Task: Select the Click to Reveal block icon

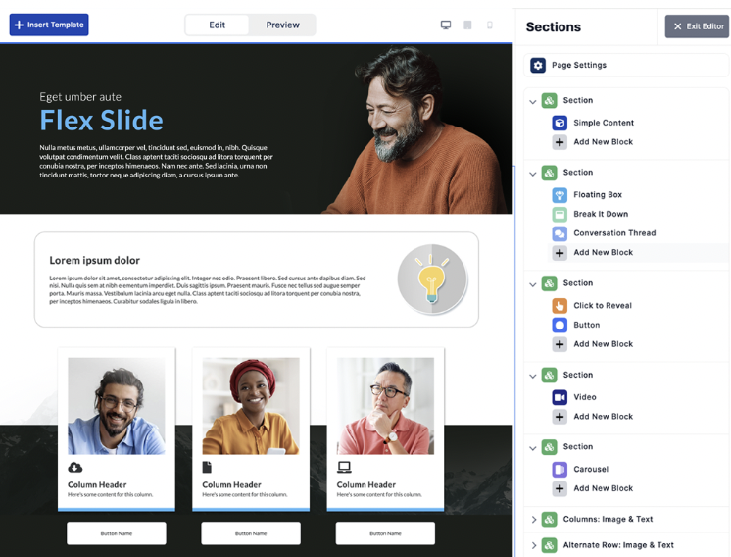Action: (x=560, y=306)
